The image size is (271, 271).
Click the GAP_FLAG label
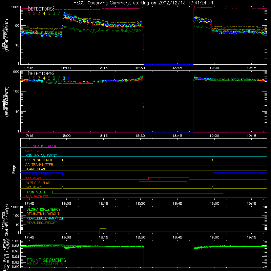33,151
